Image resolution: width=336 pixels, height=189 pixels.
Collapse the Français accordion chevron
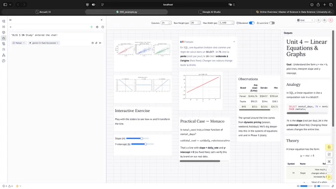234,42
